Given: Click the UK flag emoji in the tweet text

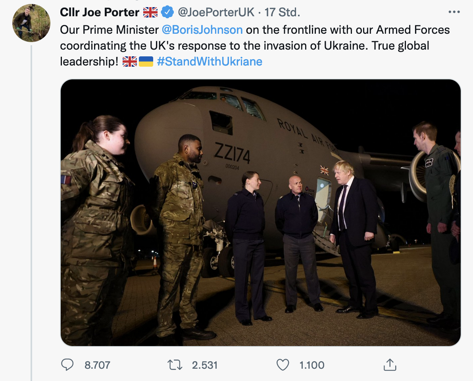Looking at the screenshot, I should coord(130,62).
